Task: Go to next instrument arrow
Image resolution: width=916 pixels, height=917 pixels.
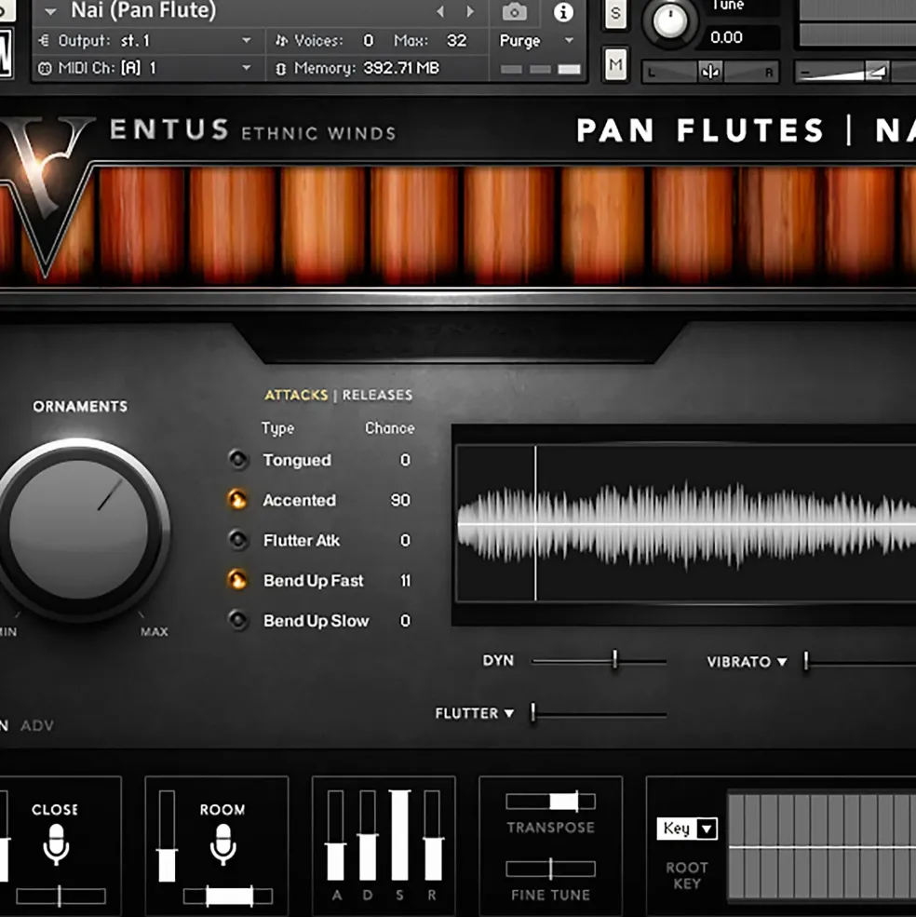Action: pyautogui.click(x=470, y=11)
